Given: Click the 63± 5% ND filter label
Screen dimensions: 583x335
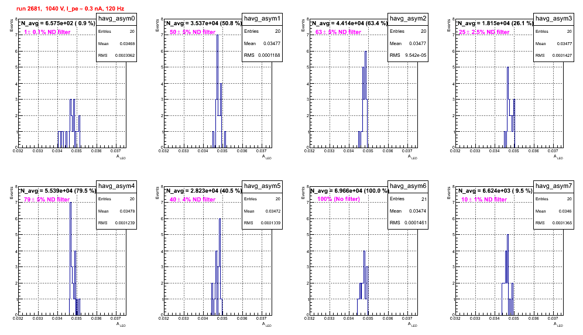Looking at the screenshot, I should pyautogui.click(x=338, y=32).
